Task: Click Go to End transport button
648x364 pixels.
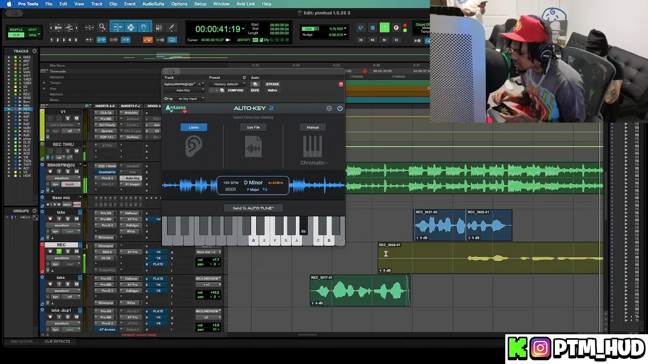Action: [x=396, y=40]
